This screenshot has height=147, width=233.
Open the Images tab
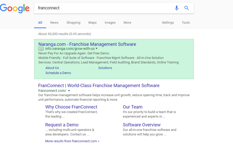click(110, 23)
